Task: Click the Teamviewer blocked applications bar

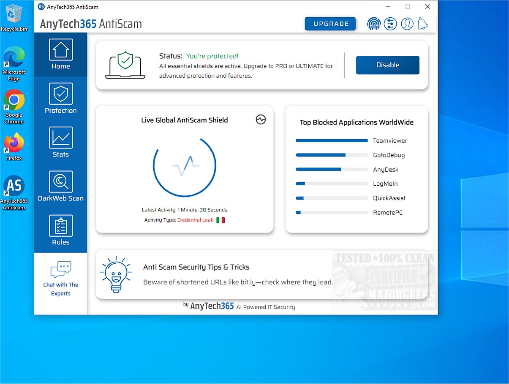Action: pos(332,141)
